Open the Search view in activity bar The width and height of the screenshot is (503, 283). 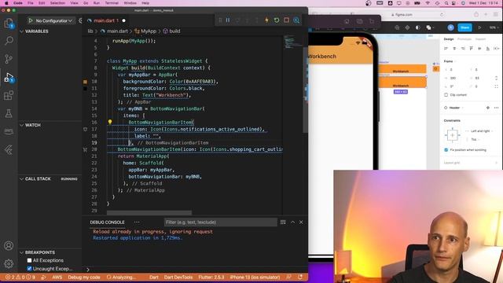9,41
